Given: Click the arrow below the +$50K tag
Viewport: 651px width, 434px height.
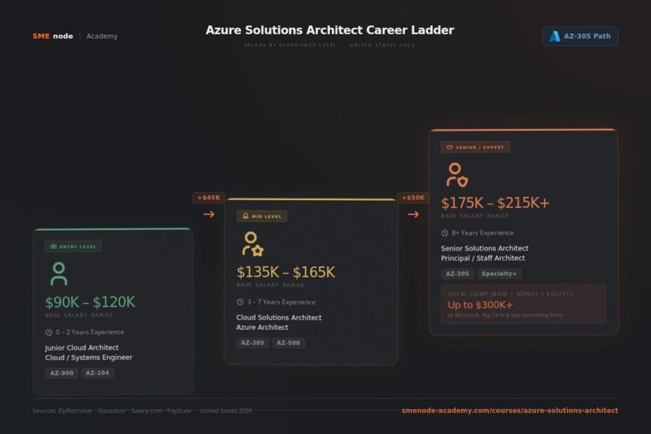Looking at the screenshot, I should tap(413, 215).
